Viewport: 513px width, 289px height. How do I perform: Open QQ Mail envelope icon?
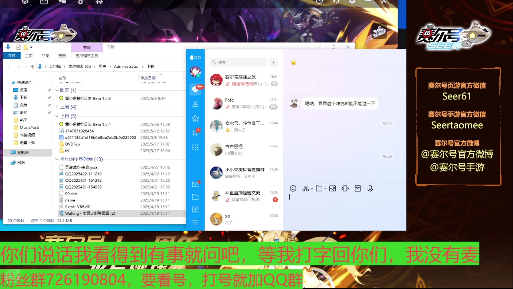click(195, 184)
